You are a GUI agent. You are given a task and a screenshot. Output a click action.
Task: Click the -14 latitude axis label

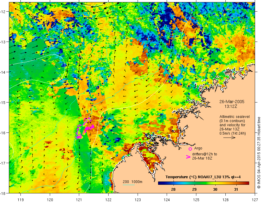3,72
